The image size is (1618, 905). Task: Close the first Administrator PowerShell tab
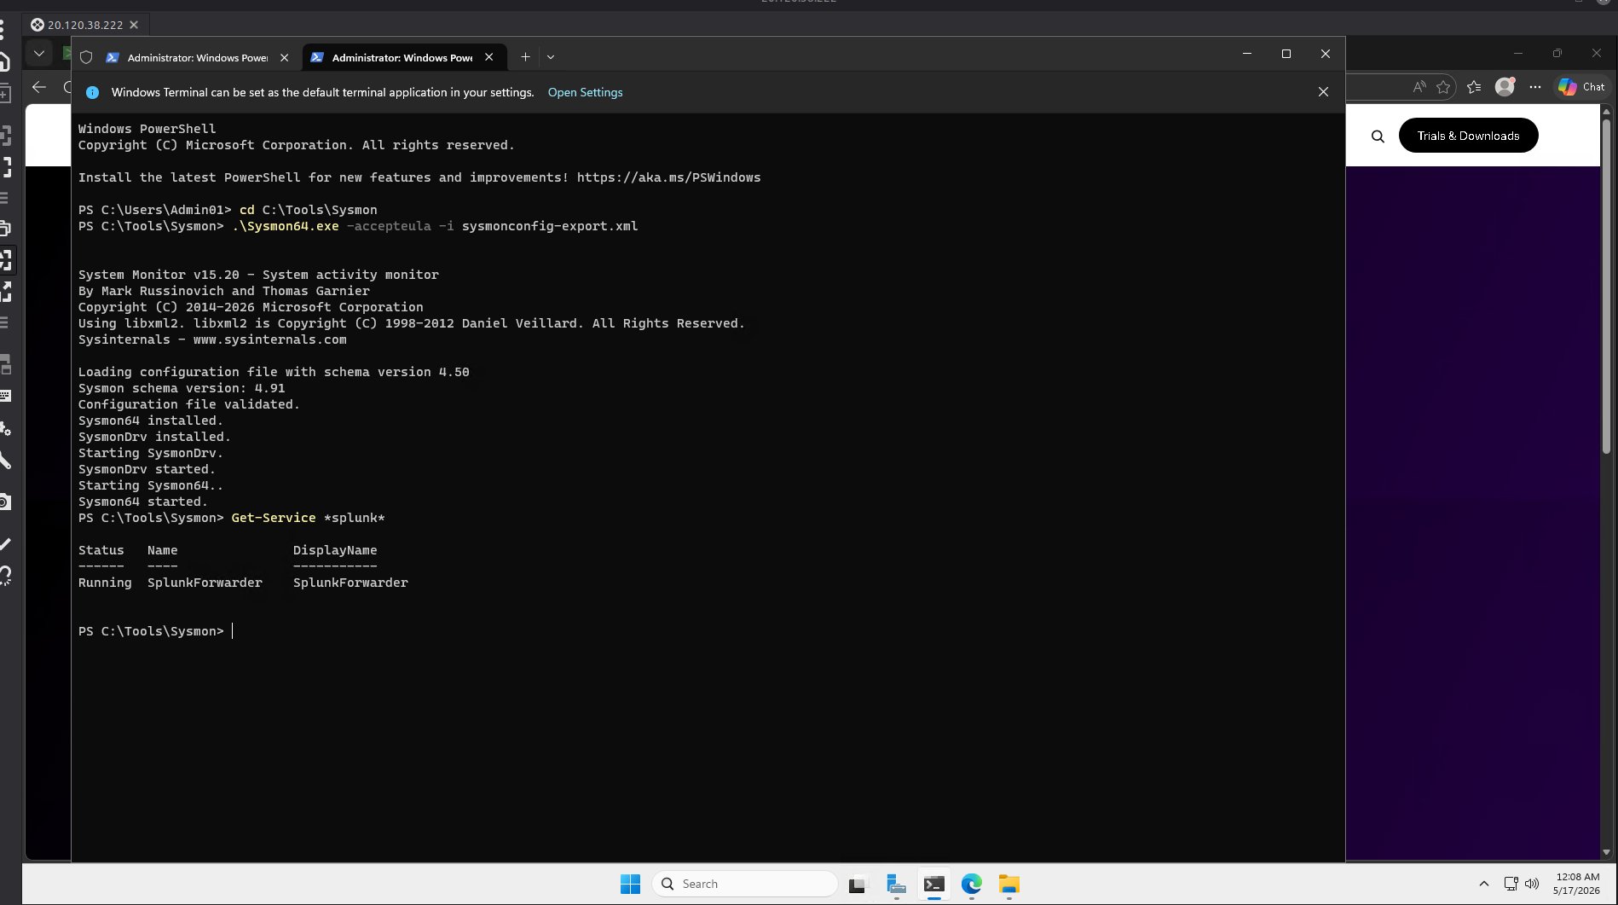click(285, 57)
